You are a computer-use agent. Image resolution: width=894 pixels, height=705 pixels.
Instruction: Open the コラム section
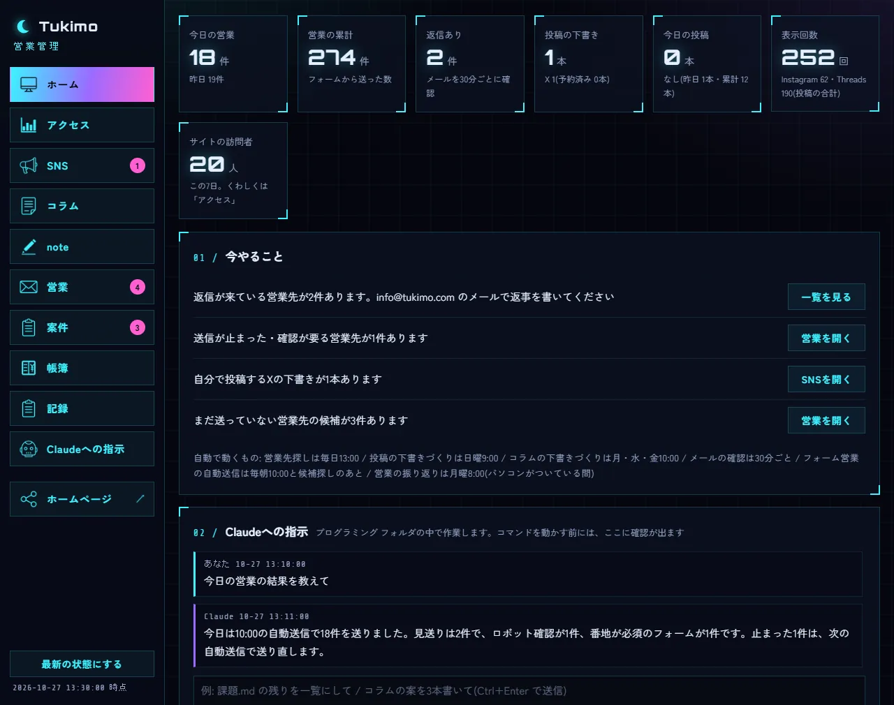[x=82, y=206]
